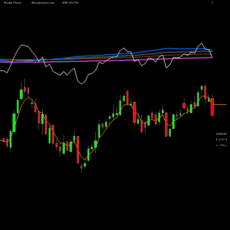This screenshot has height=230, width=230.
Task: Click the last red candlestick on the chart
Action: pos(212,107)
